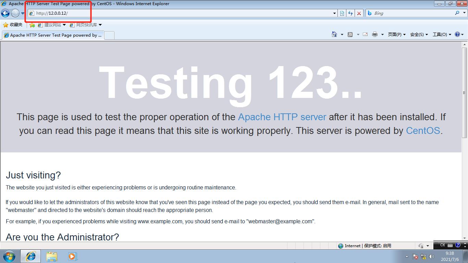The width and height of the screenshot is (468, 263).
Task: Click the Forward navigation arrow
Action: (15, 13)
